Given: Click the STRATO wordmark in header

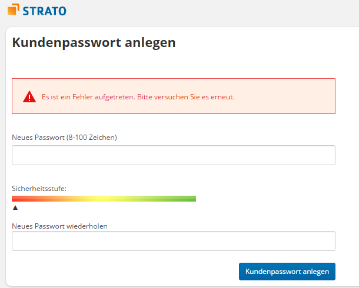Looking at the screenshot, I should click(44, 11).
